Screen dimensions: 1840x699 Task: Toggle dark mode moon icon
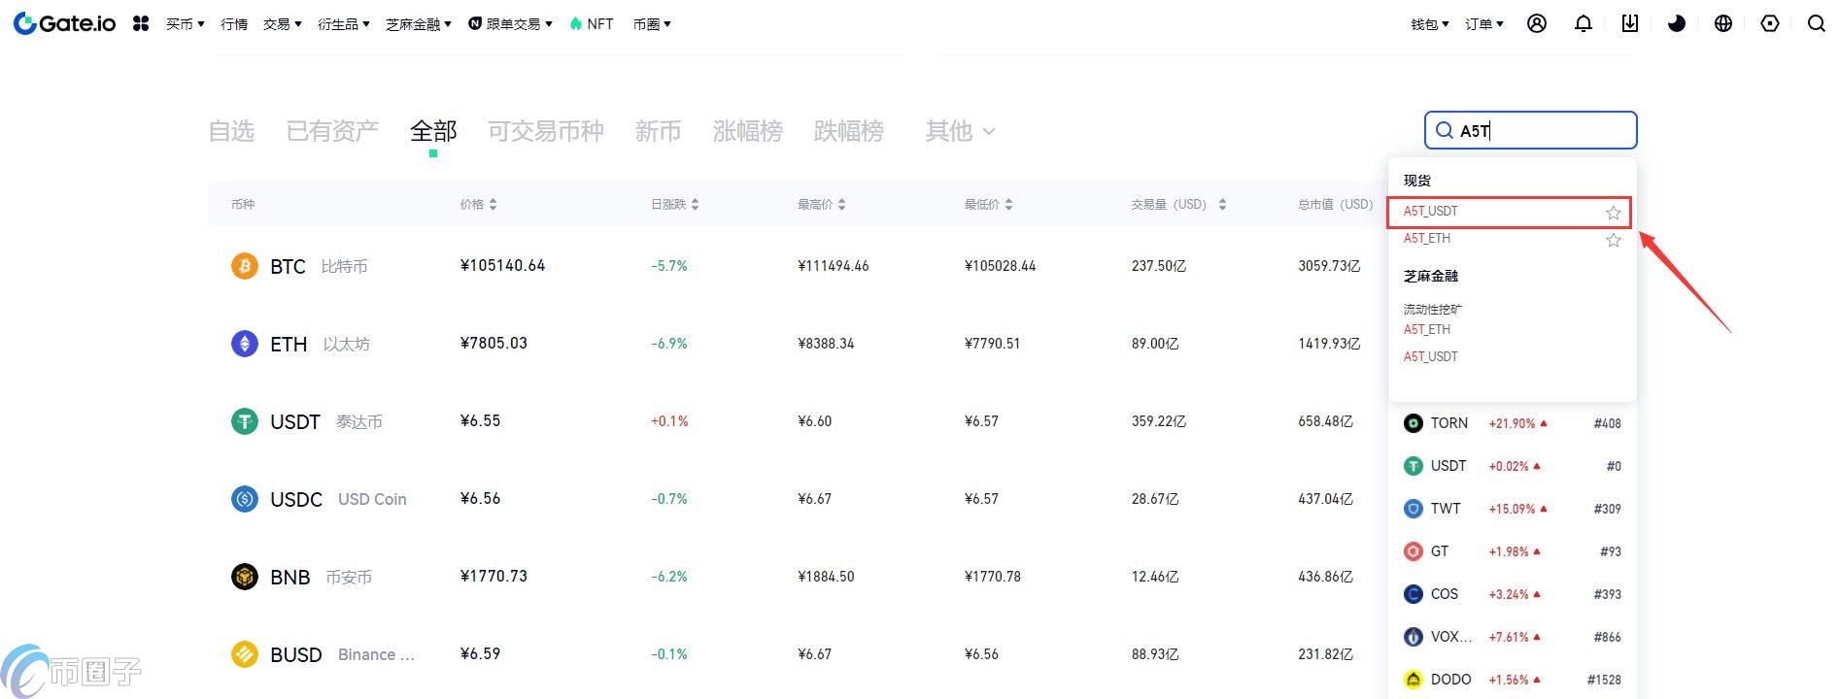[1676, 23]
